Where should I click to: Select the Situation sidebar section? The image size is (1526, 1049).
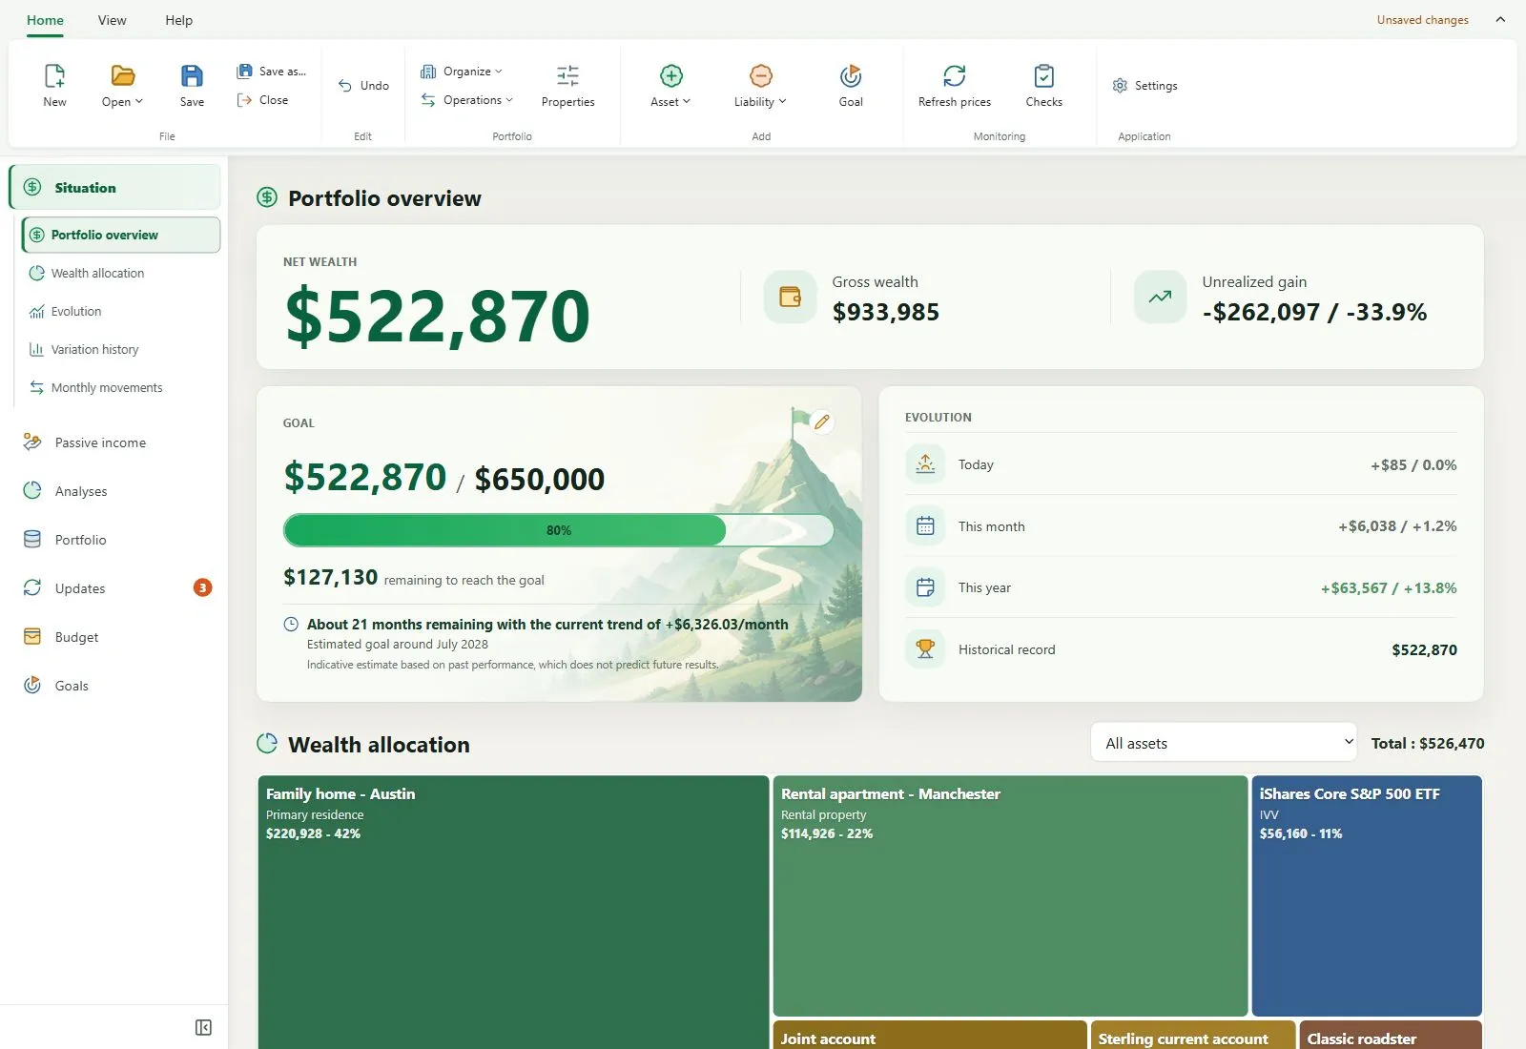[114, 187]
